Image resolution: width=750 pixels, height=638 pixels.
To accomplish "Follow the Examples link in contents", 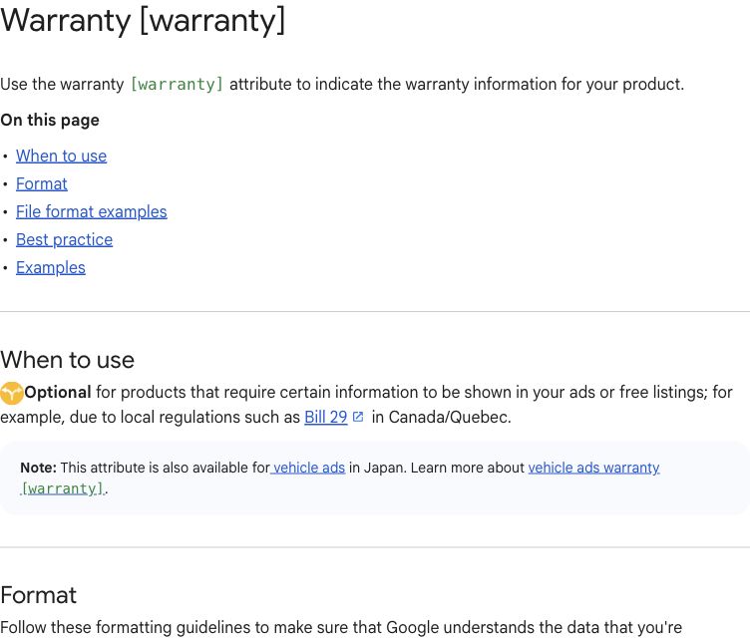I will pos(51,268).
